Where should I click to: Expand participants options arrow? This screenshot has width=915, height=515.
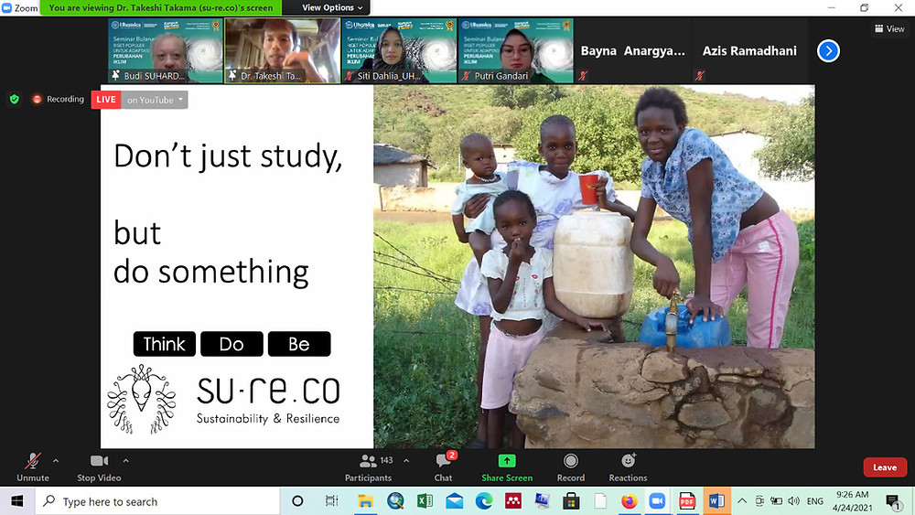tap(406, 461)
